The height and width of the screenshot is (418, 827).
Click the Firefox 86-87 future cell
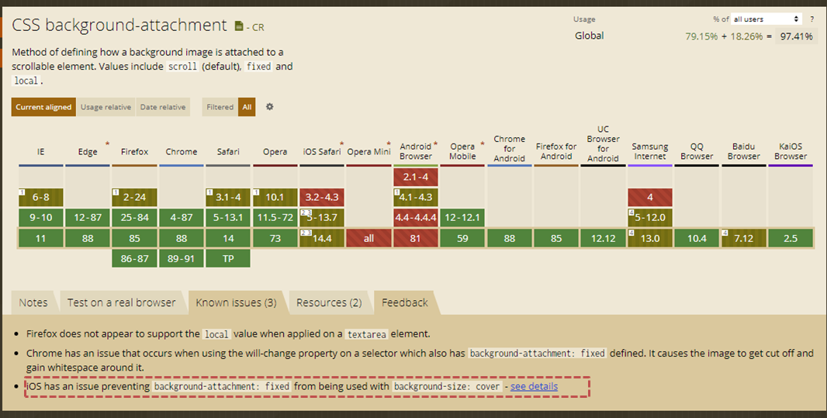click(134, 259)
